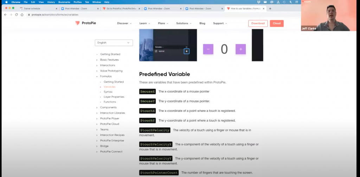The width and height of the screenshot is (360, 177).
Task: Click the browser forward arrow
Action: [x=11, y=15]
